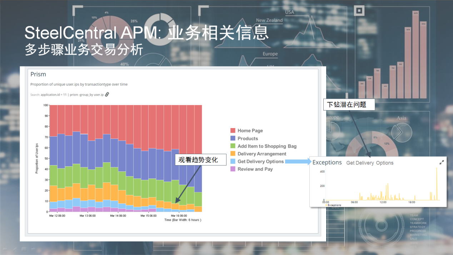Open the slideshow pen pointer tool

[15, 249]
